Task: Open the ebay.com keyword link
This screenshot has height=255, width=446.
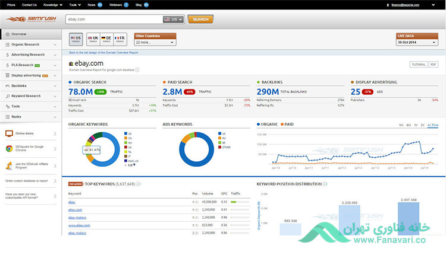Action: point(75,210)
